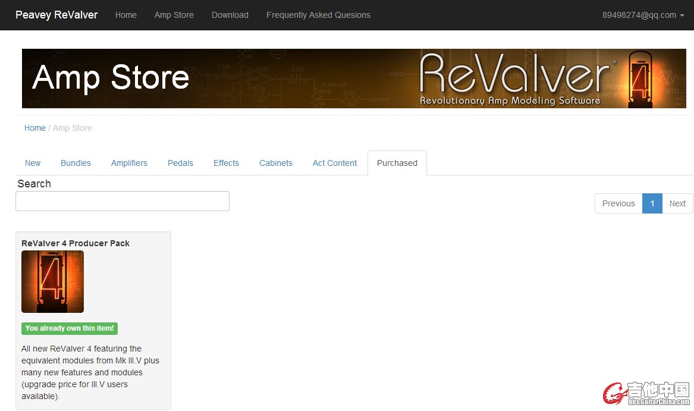Switch to the Act Content tab

(335, 163)
